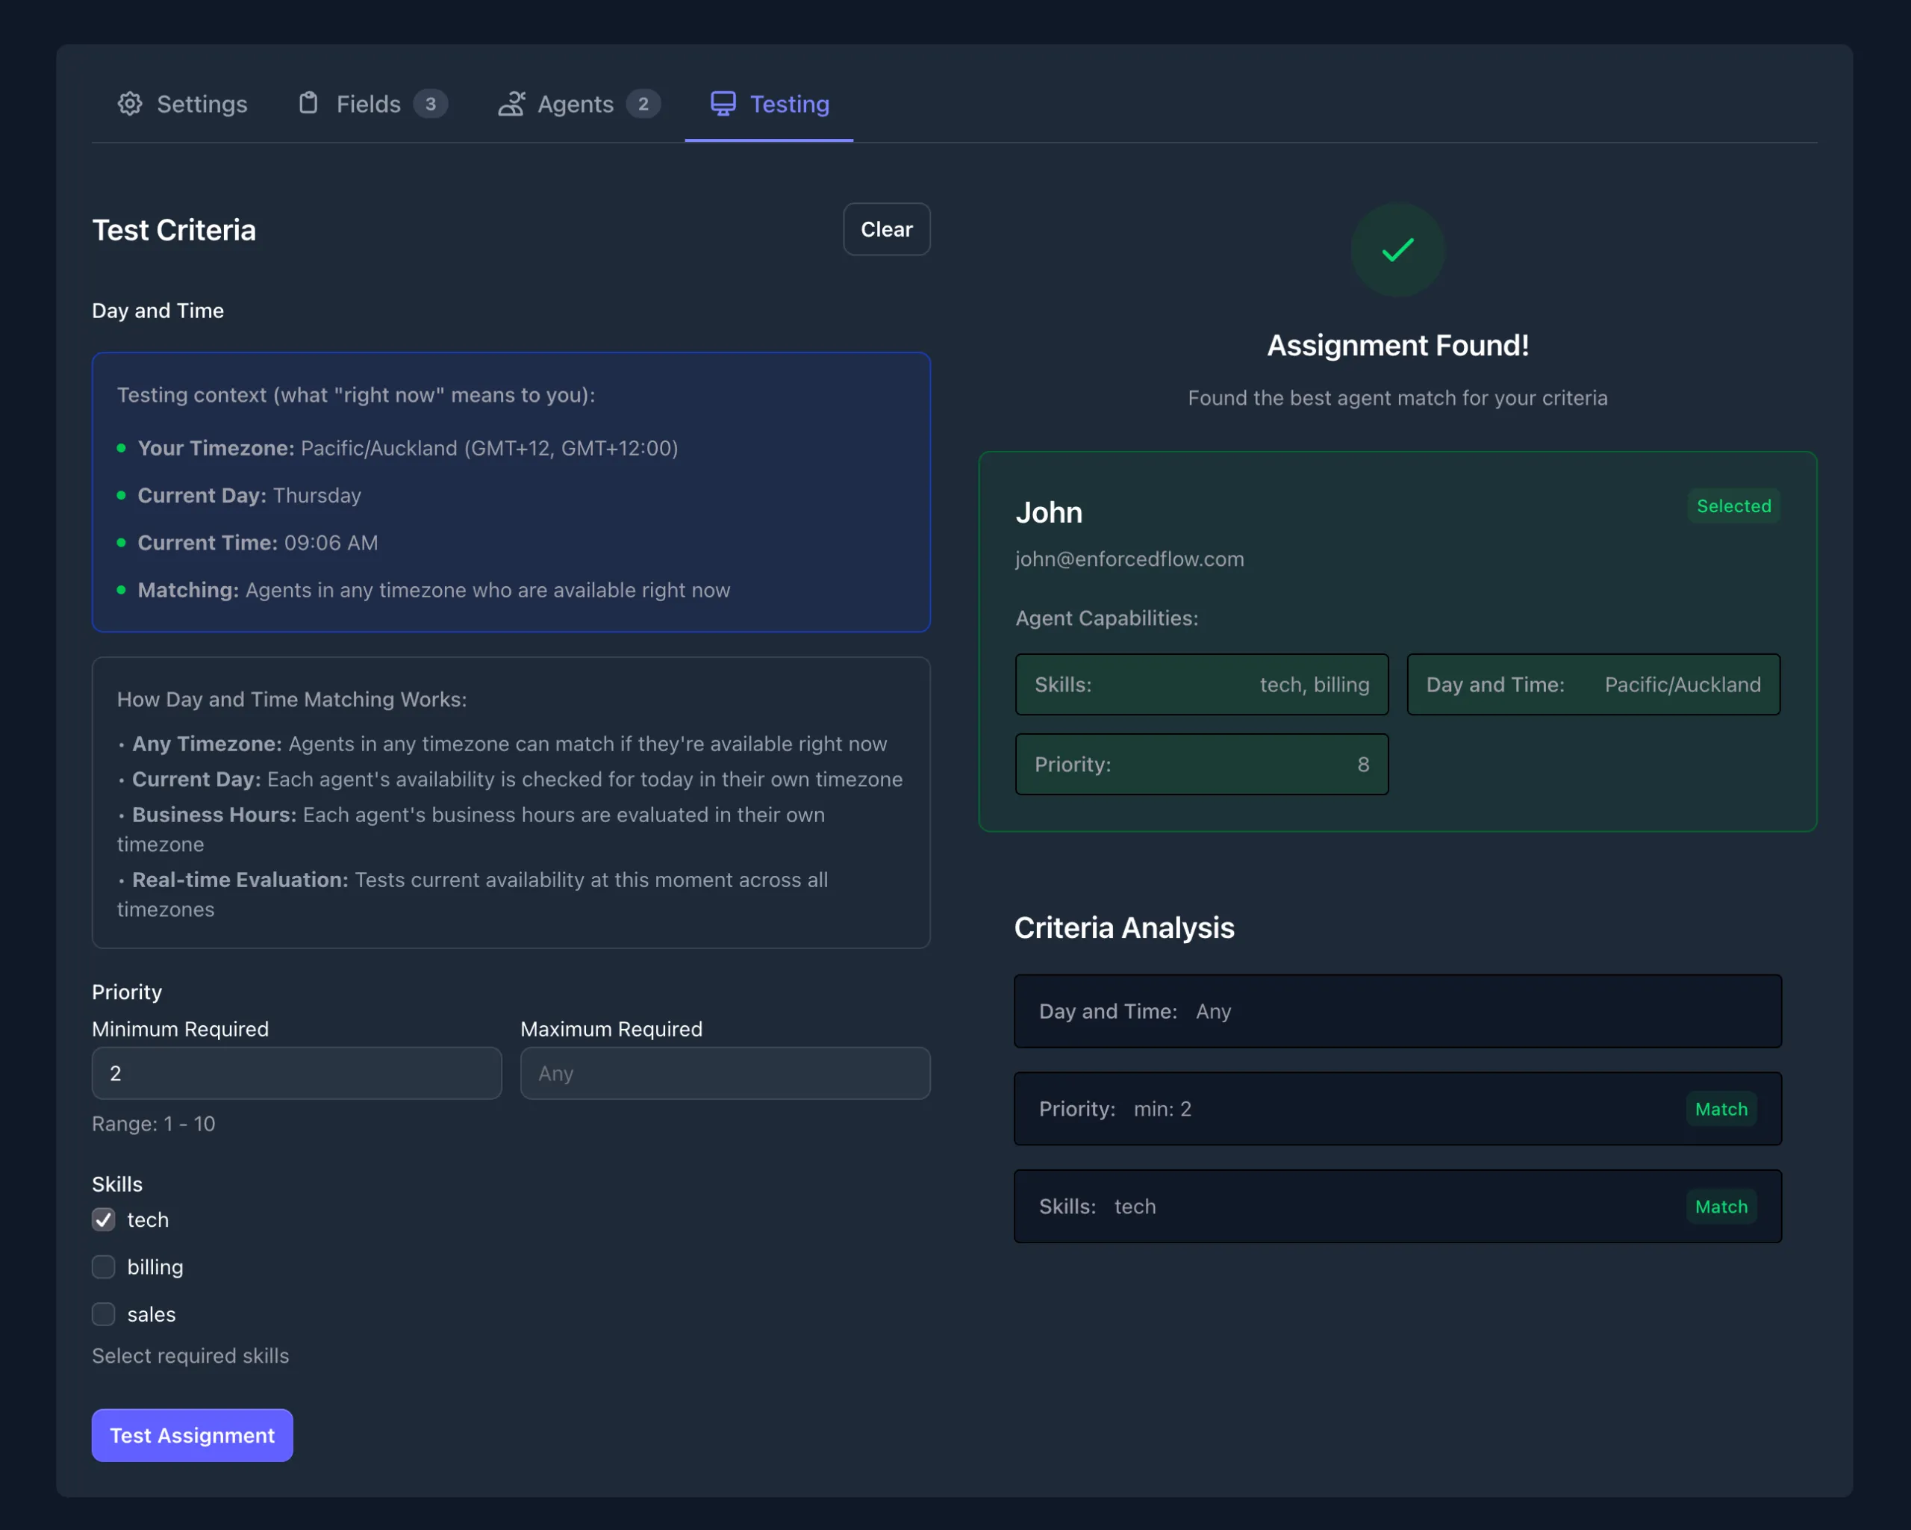Enable the billing skill checkbox
The width and height of the screenshot is (1911, 1530).
(104, 1266)
